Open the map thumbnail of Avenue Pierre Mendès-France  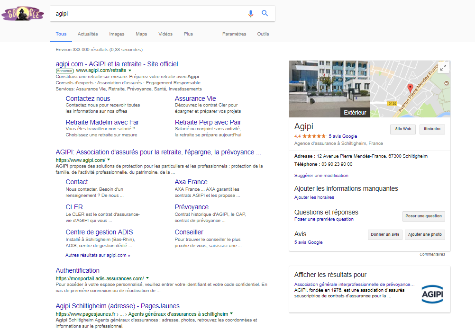coord(410,89)
